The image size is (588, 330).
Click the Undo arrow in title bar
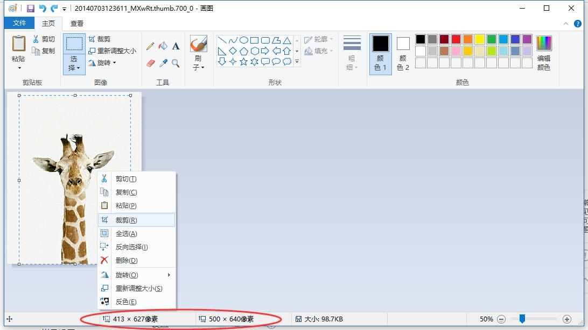point(43,8)
